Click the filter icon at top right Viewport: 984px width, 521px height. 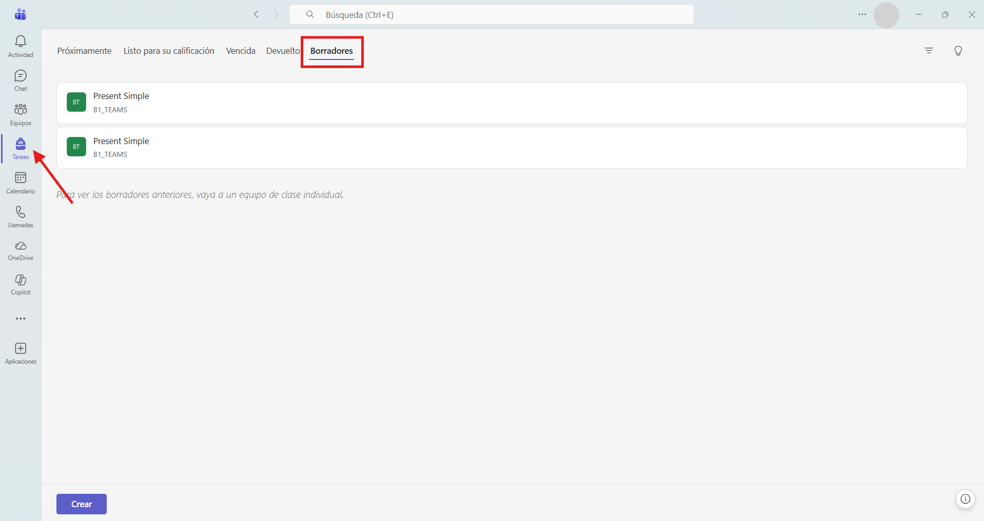click(929, 50)
